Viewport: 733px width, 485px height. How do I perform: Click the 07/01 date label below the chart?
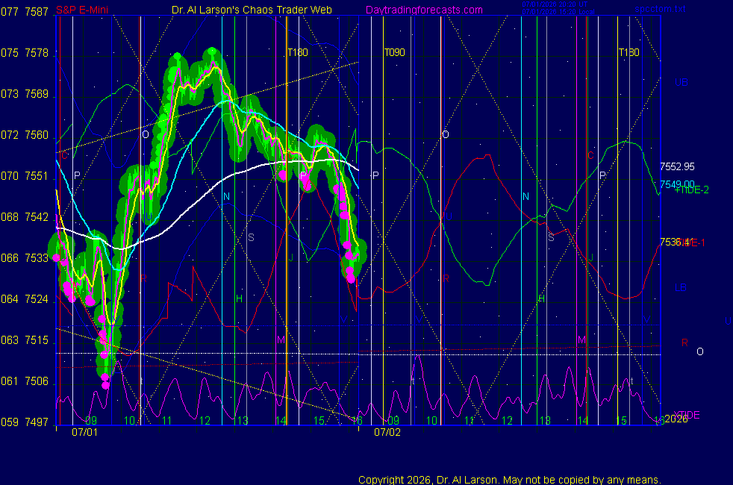pyautogui.click(x=84, y=432)
